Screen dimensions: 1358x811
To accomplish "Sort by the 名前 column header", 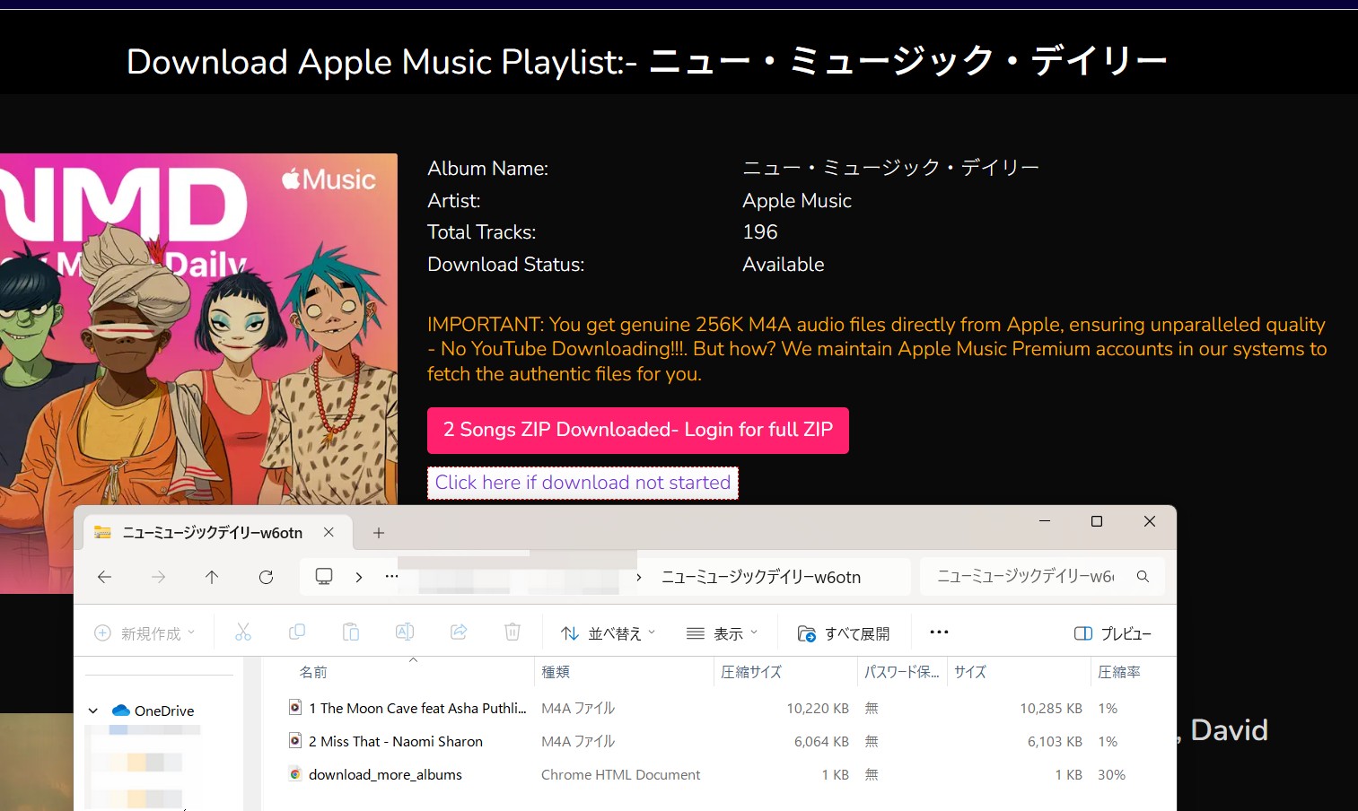I will (313, 672).
